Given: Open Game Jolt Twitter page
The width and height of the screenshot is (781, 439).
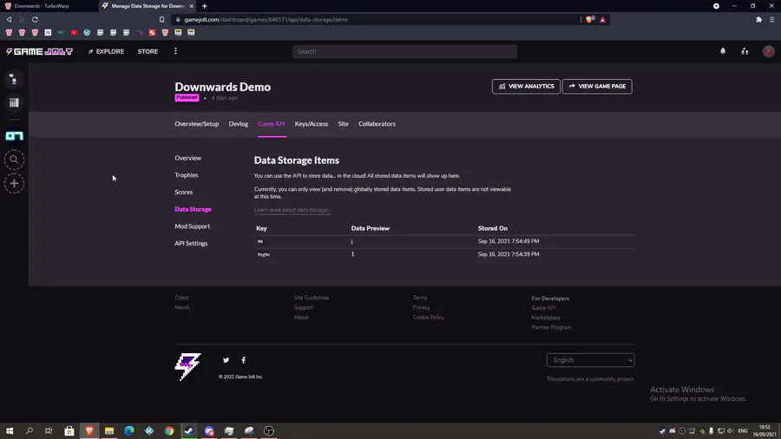Looking at the screenshot, I should tap(226, 360).
